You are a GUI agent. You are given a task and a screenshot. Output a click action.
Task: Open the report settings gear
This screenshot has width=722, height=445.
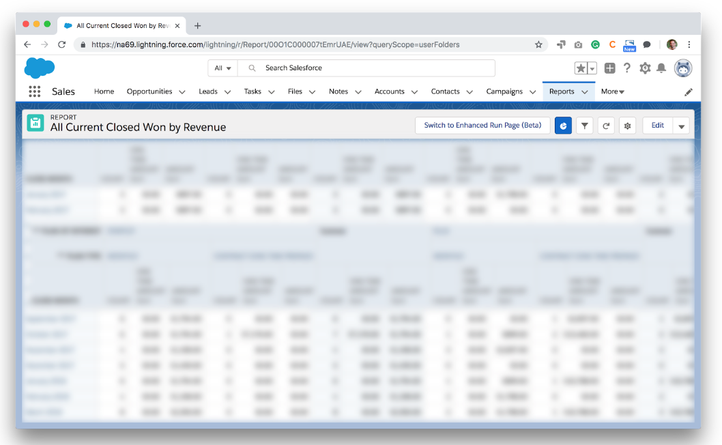(627, 126)
